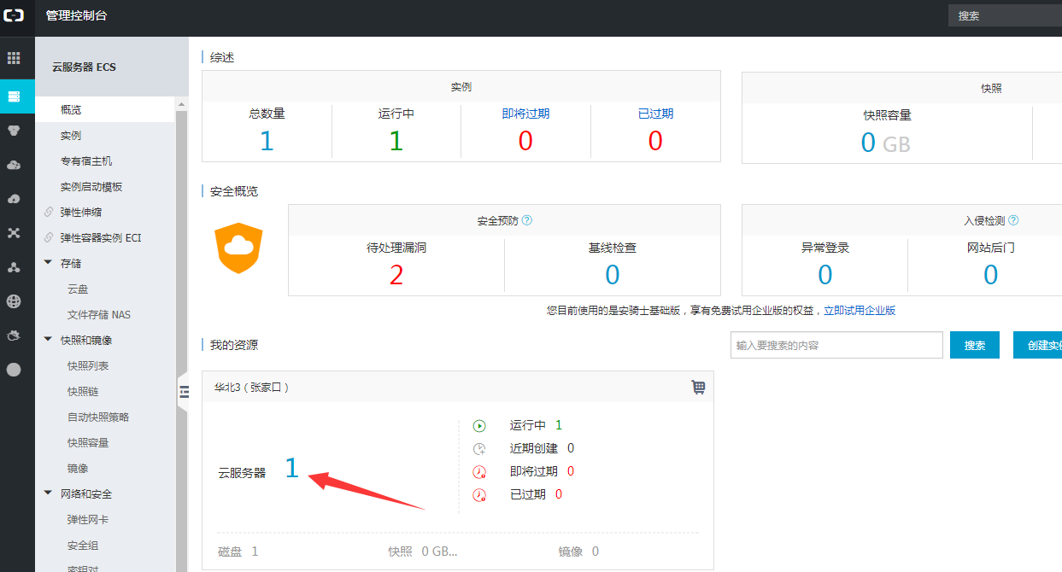Open 实例 in the sidebar menu
1062x572 pixels.
point(71,136)
